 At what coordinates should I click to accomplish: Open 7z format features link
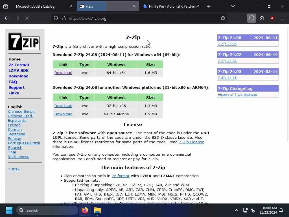(121, 176)
